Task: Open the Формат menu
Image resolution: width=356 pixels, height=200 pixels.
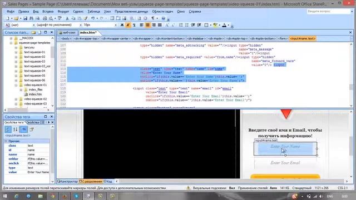Action: pyautogui.click(x=63, y=11)
